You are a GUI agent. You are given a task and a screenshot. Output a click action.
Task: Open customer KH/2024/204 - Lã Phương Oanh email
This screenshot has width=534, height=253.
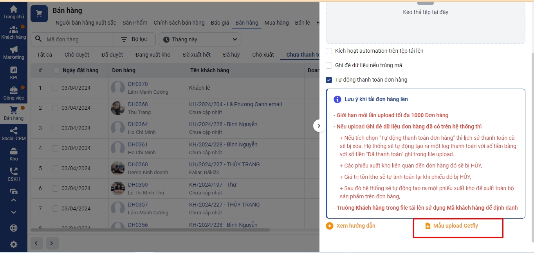tap(235, 104)
